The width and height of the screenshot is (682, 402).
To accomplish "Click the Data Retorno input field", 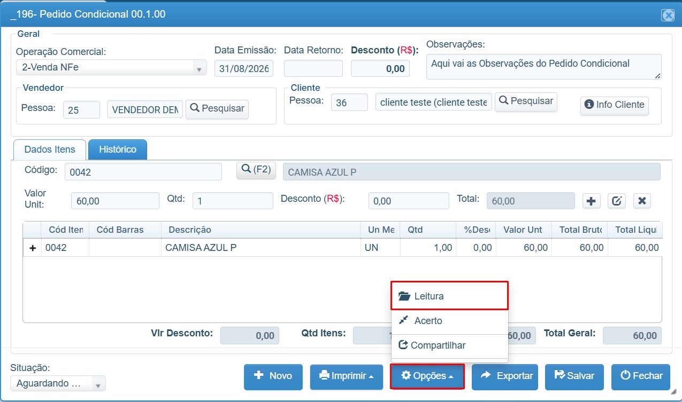I will point(313,68).
